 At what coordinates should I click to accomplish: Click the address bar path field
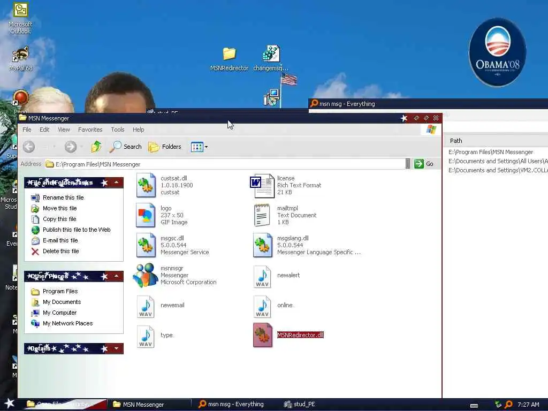tap(225, 164)
